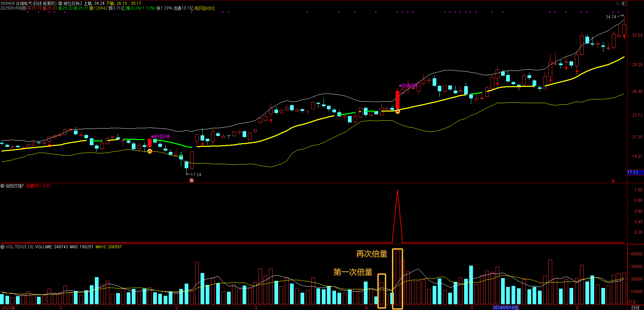644x310 pixels.
Task: Click the red 涨 marker below the candles
Action: coord(191,180)
